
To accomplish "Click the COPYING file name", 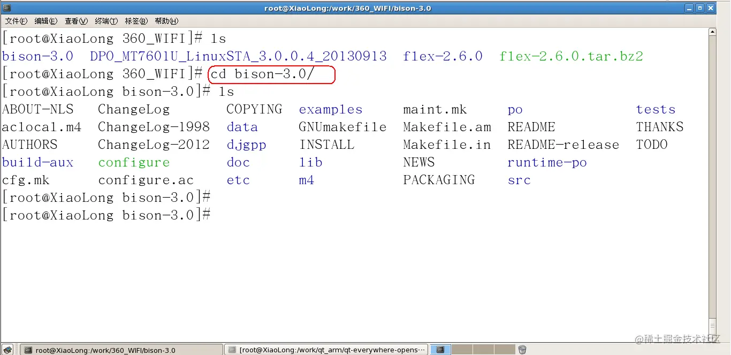I will click(254, 109).
